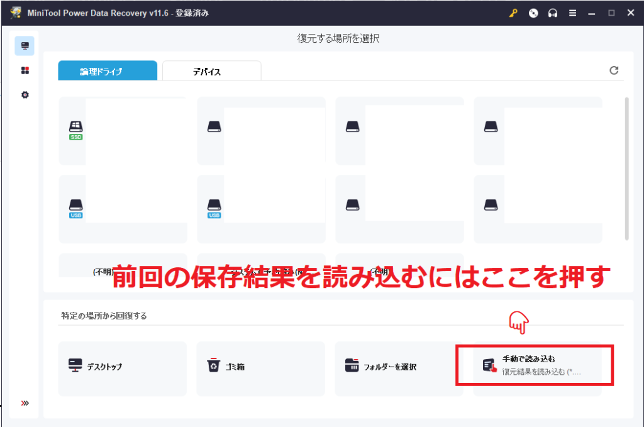The height and width of the screenshot is (427, 644).
Task: Maximize the MiniTool window
Action: click(611, 13)
